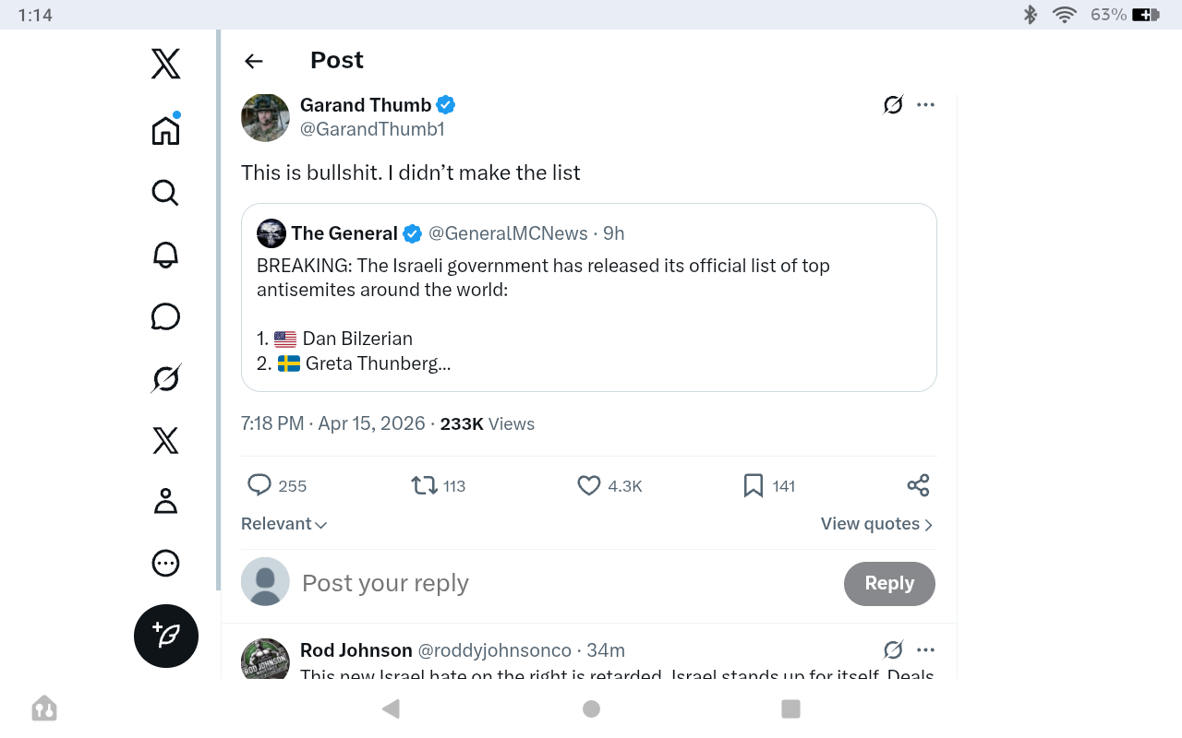This screenshot has height=738, width=1182.
Task: Click the compose new post button
Action: tap(166, 636)
